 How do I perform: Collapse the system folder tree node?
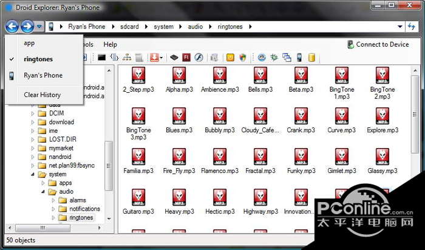[x=33, y=174]
